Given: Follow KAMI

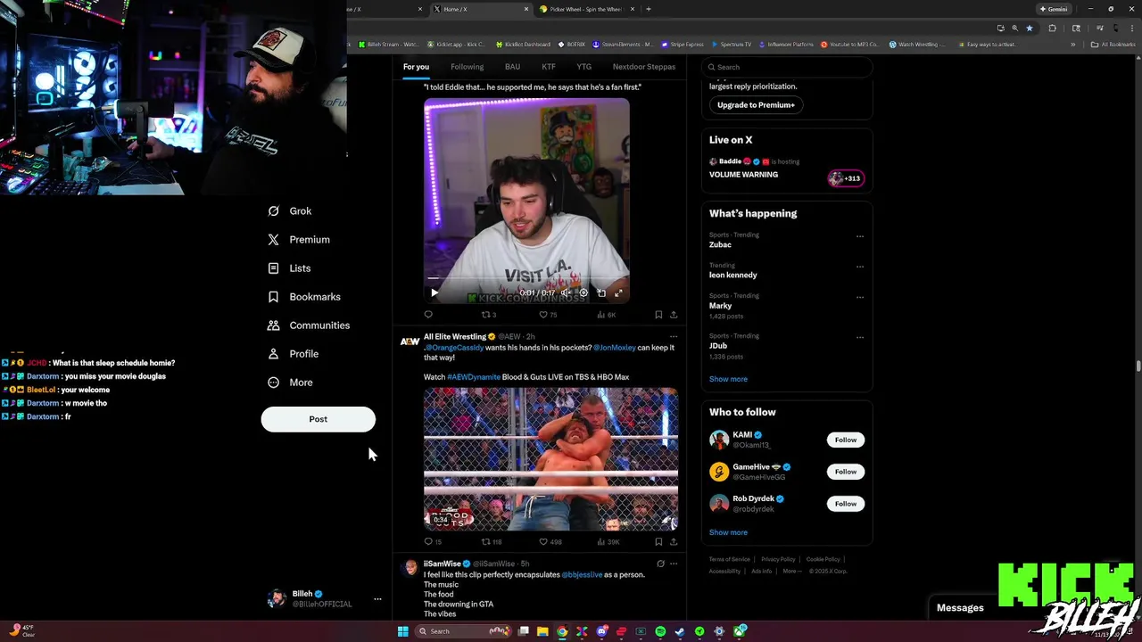Looking at the screenshot, I should click(845, 440).
